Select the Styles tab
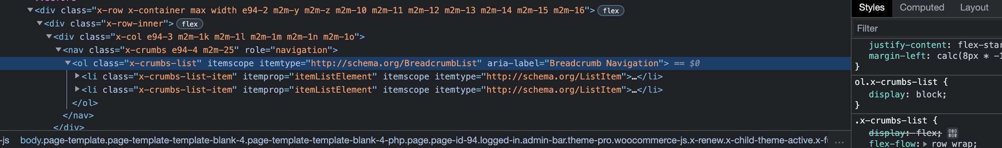The image size is (1002, 148). tap(872, 8)
